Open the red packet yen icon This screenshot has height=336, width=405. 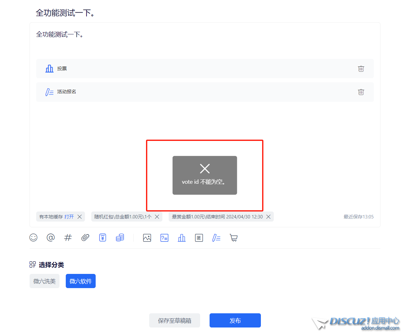click(x=103, y=237)
